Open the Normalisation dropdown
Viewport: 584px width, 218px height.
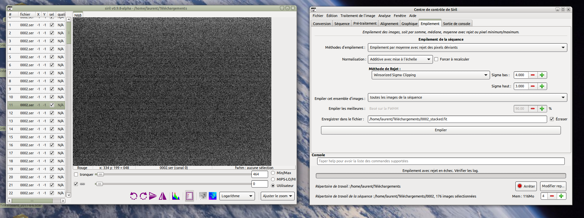tap(400, 59)
